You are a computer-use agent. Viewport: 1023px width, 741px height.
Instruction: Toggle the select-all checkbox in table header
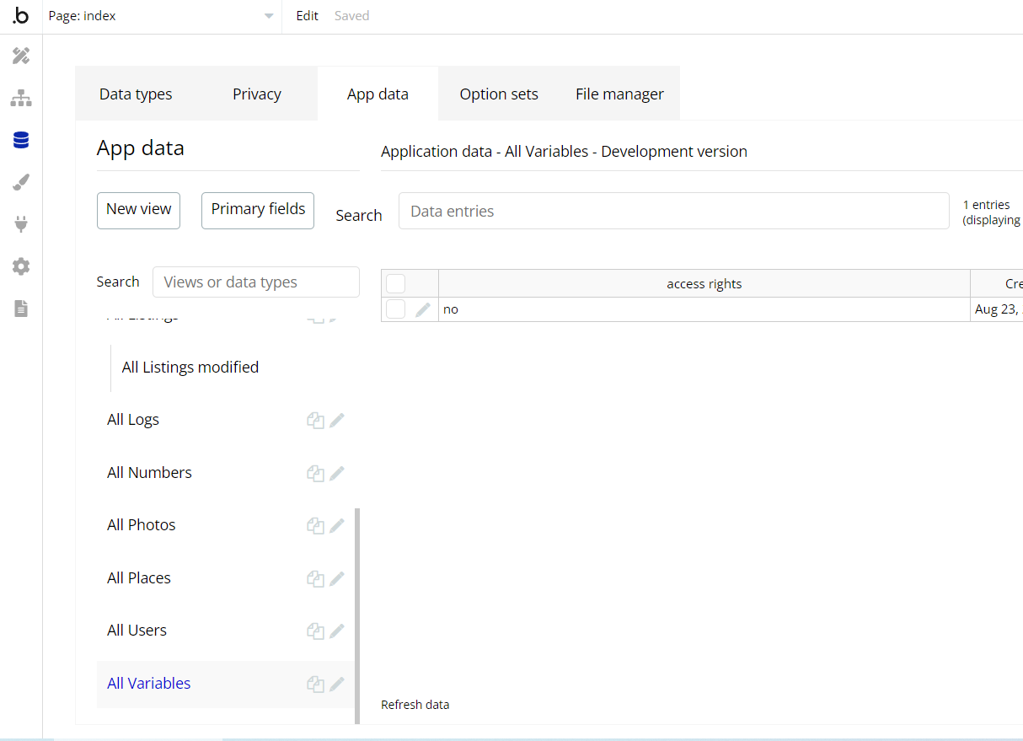point(396,284)
